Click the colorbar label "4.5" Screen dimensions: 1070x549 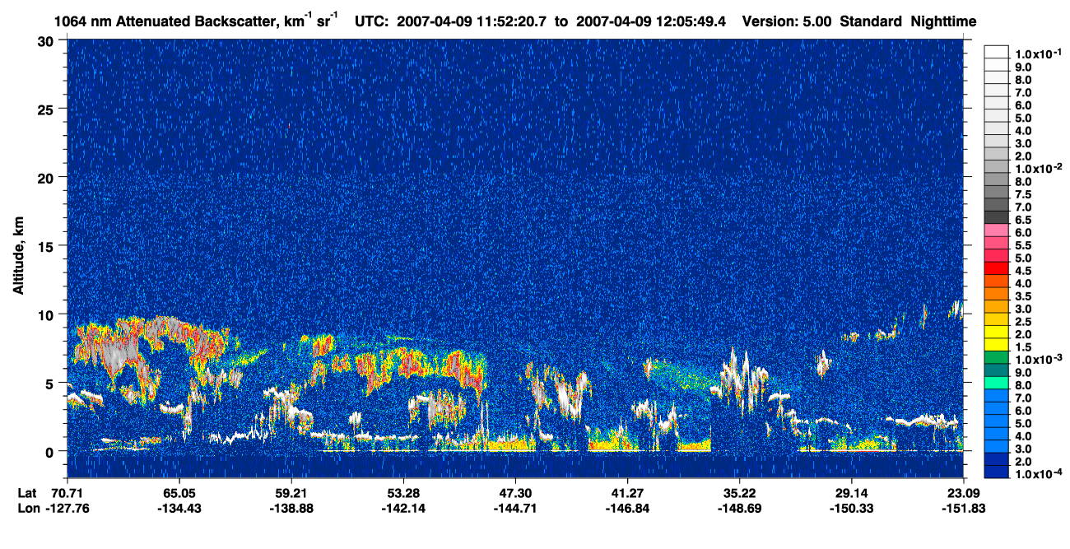pyautogui.click(x=1023, y=271)
